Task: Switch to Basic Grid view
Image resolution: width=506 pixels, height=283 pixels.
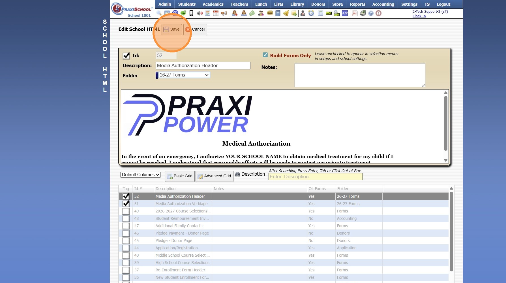Action: pyautogui.click(x=180, y=176)
